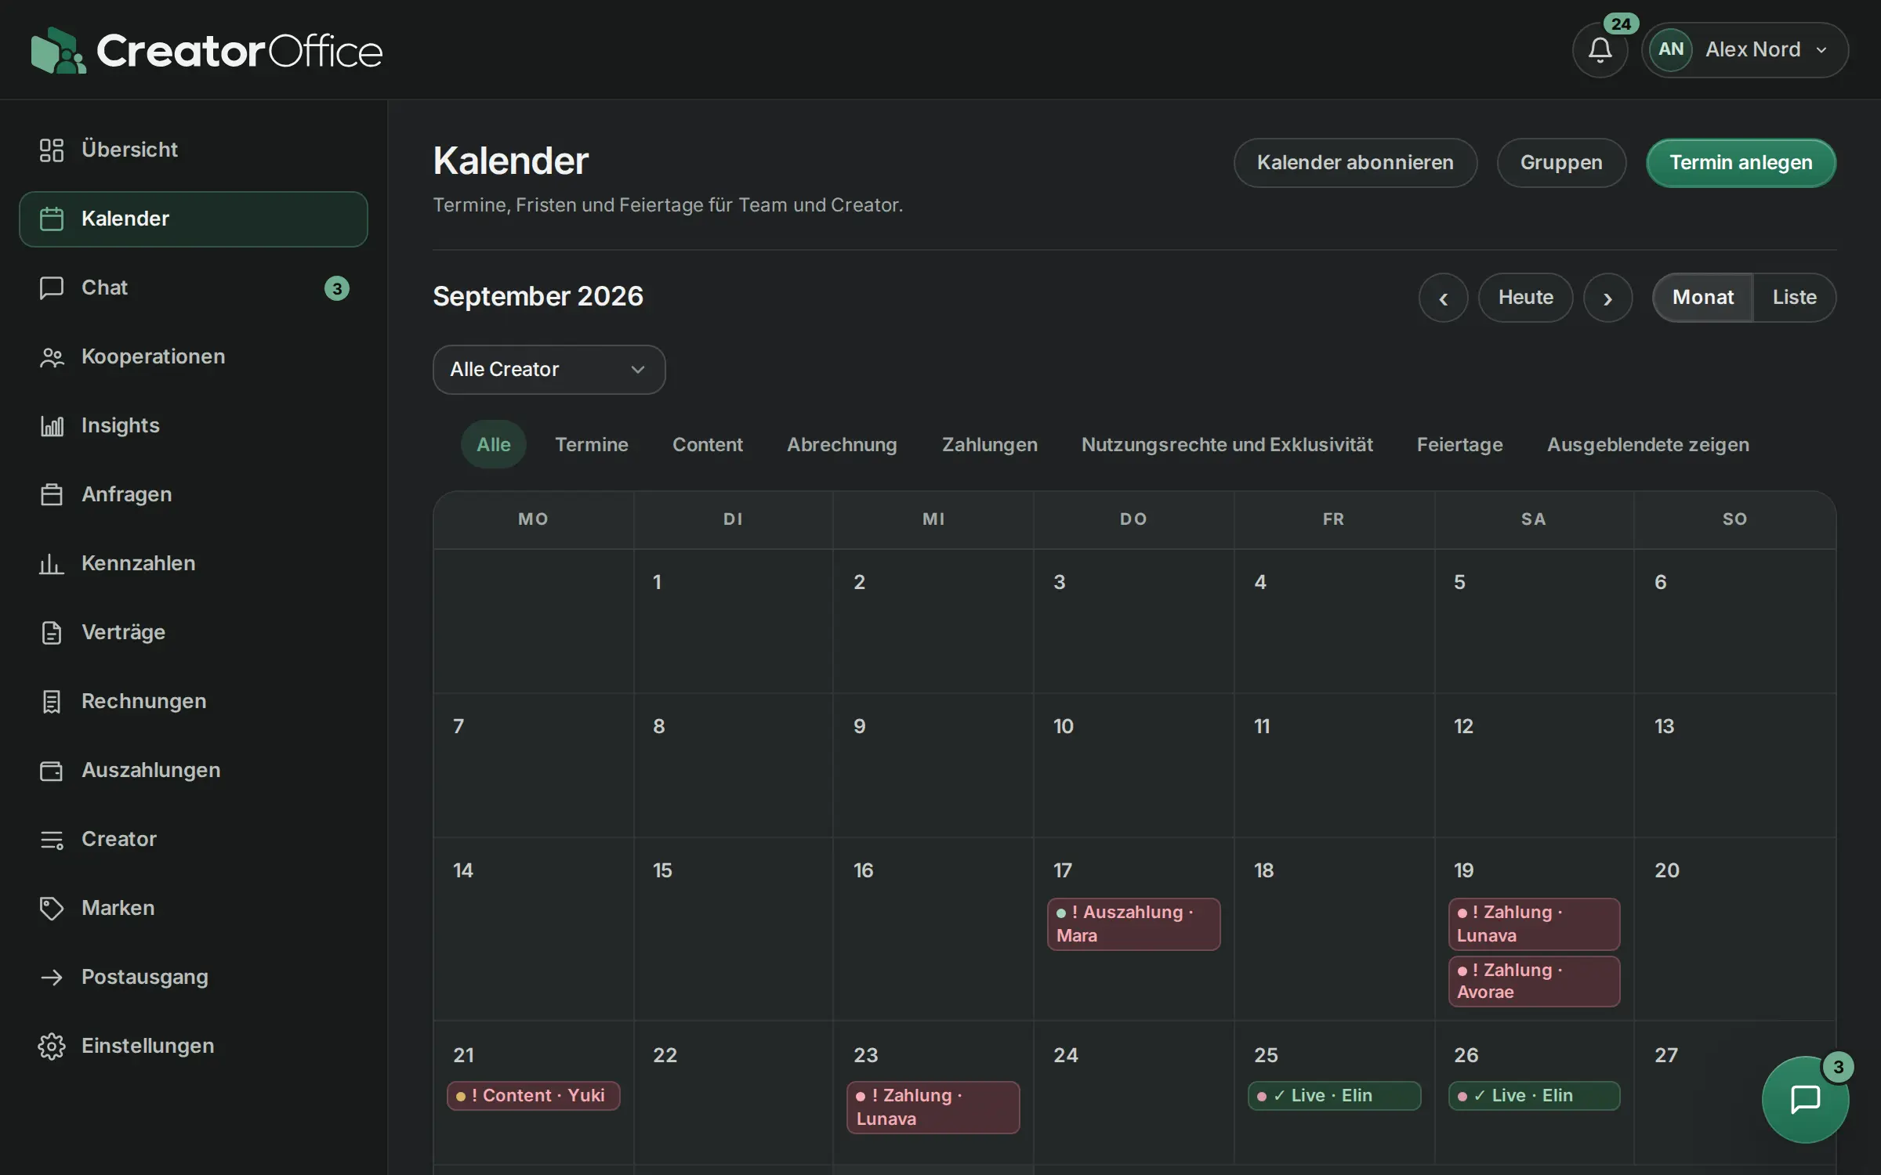Open Content Yuki event on 21st

coord(533,1096)
